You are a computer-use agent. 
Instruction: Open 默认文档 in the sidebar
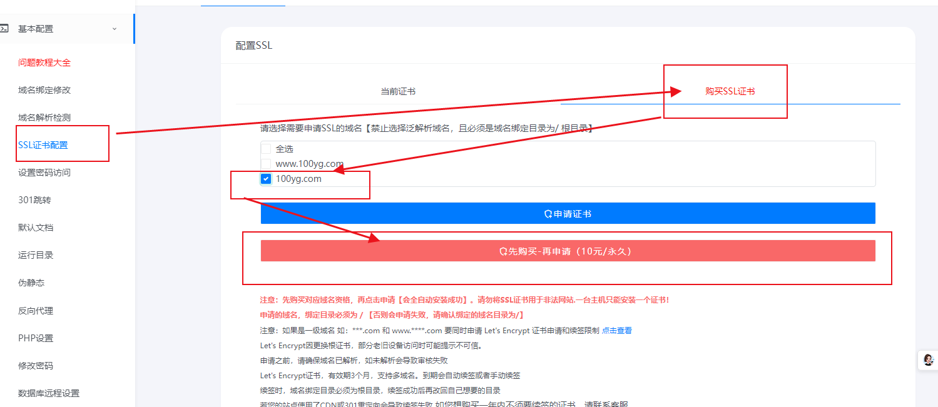[36, 228]
